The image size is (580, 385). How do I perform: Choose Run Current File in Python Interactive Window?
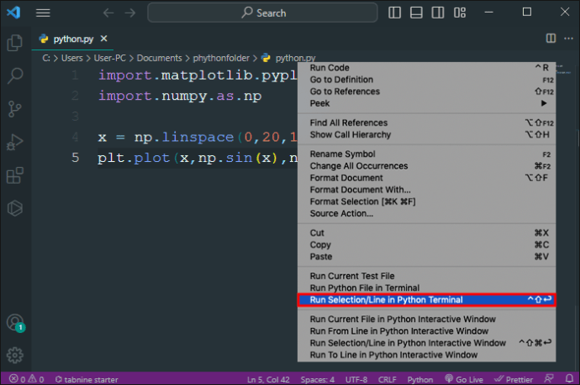point(426,320)
